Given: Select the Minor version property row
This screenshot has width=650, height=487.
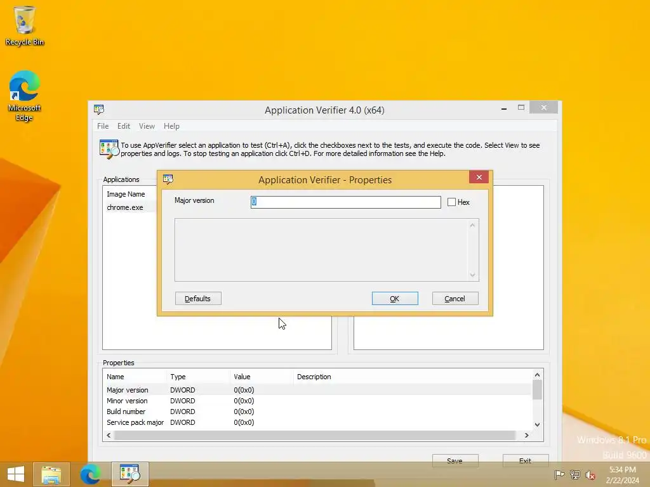Looking at the screenshot, I should click(317, 401).
